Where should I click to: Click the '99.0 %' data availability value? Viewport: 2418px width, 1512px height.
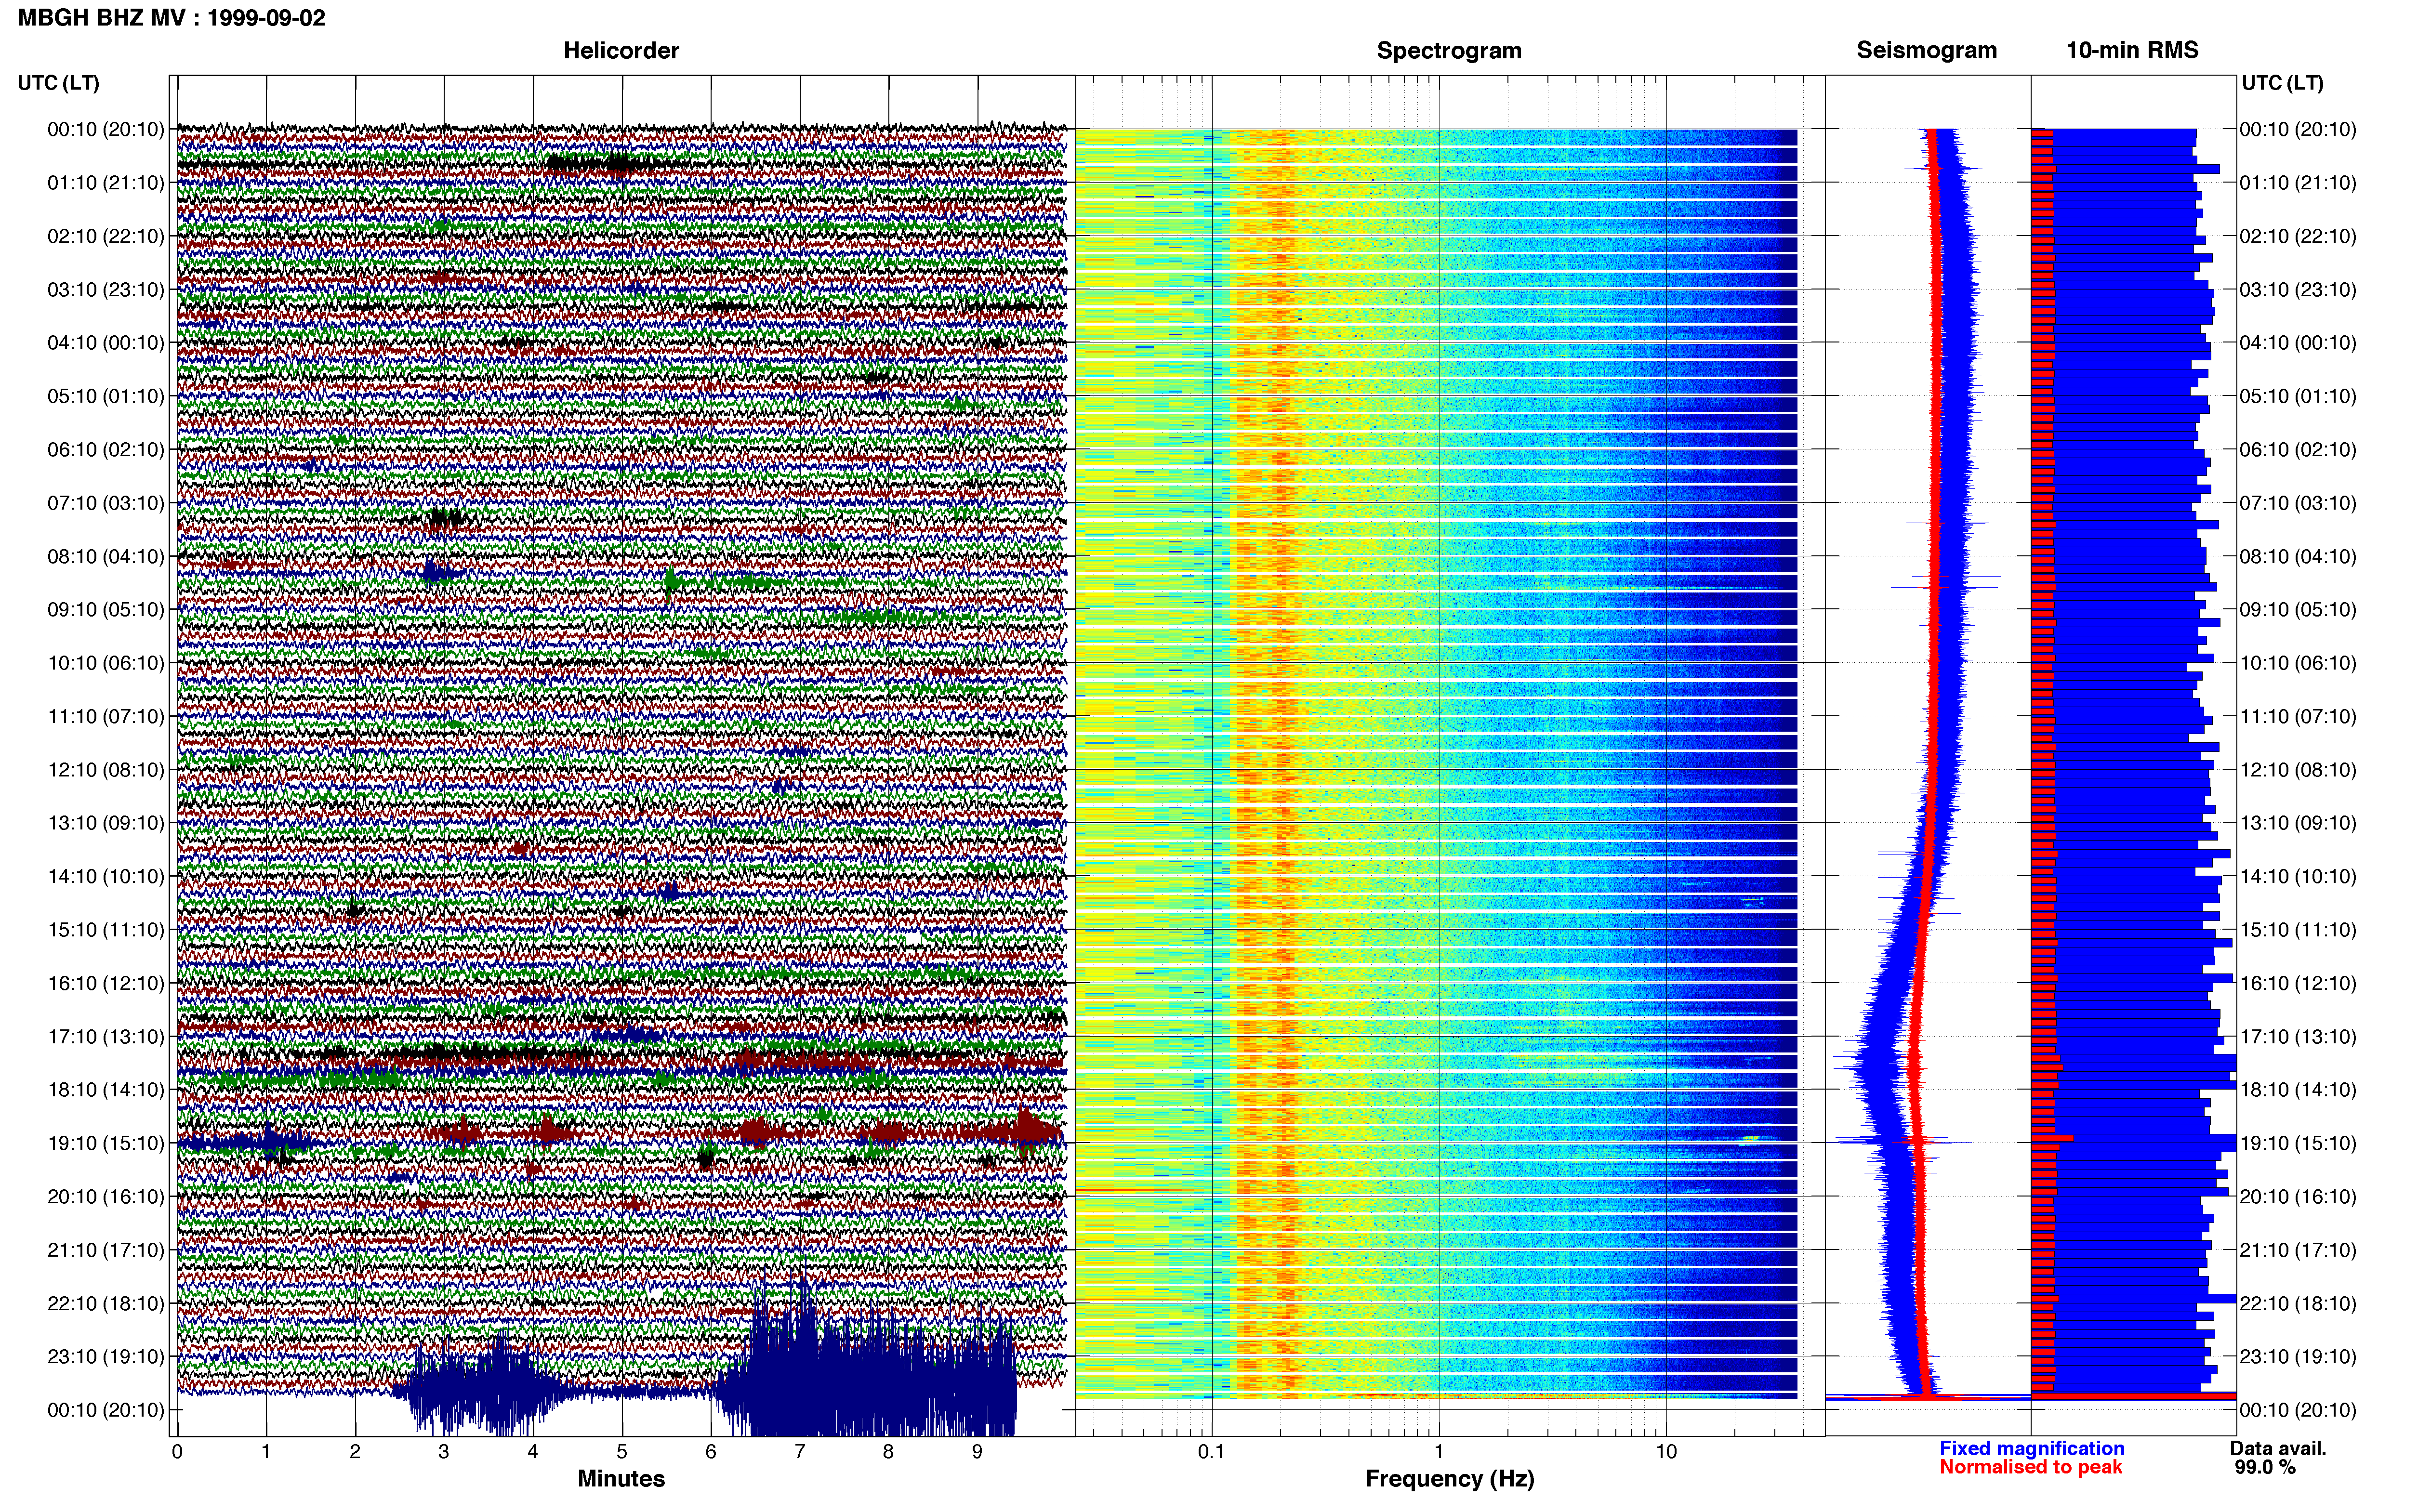tap(2265, 1467)
